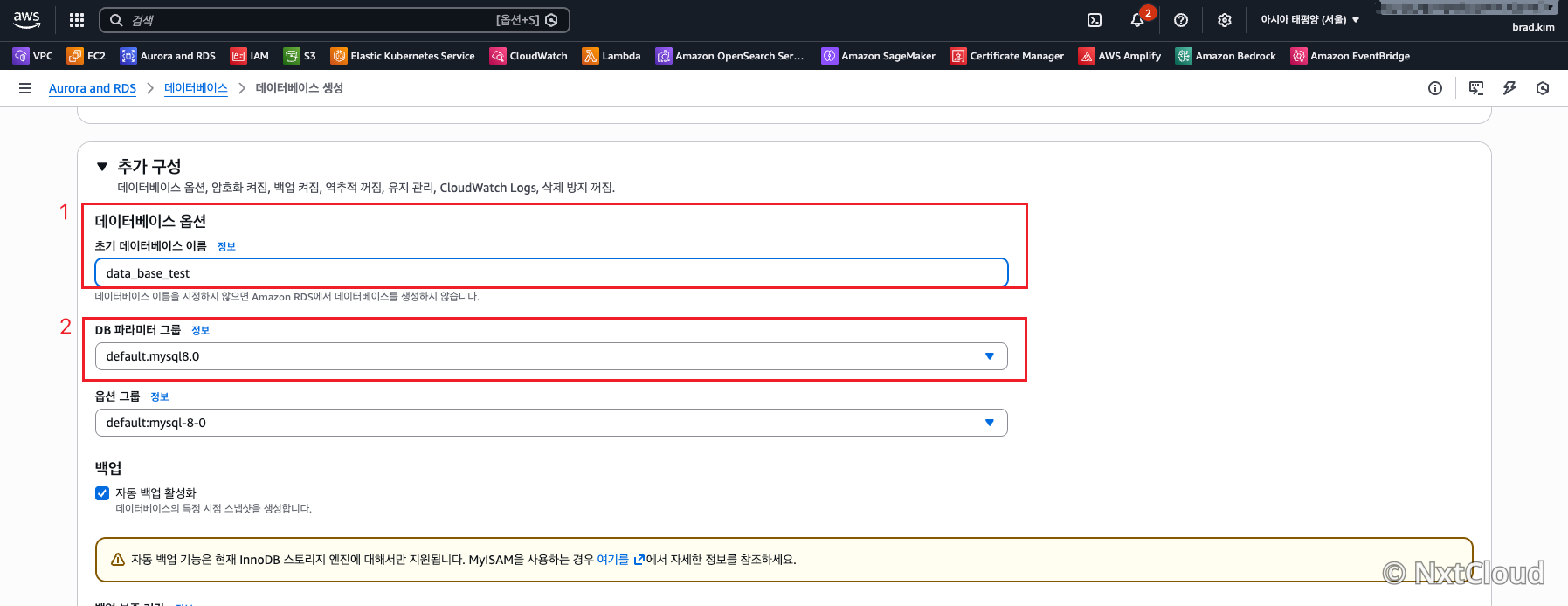Toggle 자동 백업 활성화 checkbox
Screen dimensions: 1568x606
point(102,493)
